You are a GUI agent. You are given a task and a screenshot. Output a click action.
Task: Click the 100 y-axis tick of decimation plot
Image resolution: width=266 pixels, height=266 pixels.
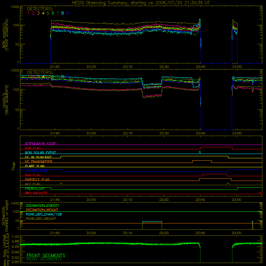pos(16,211)
